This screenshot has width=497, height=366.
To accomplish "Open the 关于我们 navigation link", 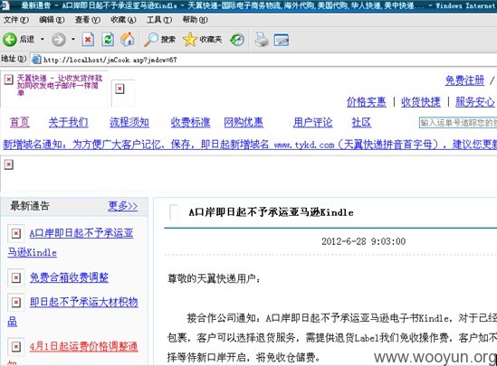I will [x=68, y=122].
